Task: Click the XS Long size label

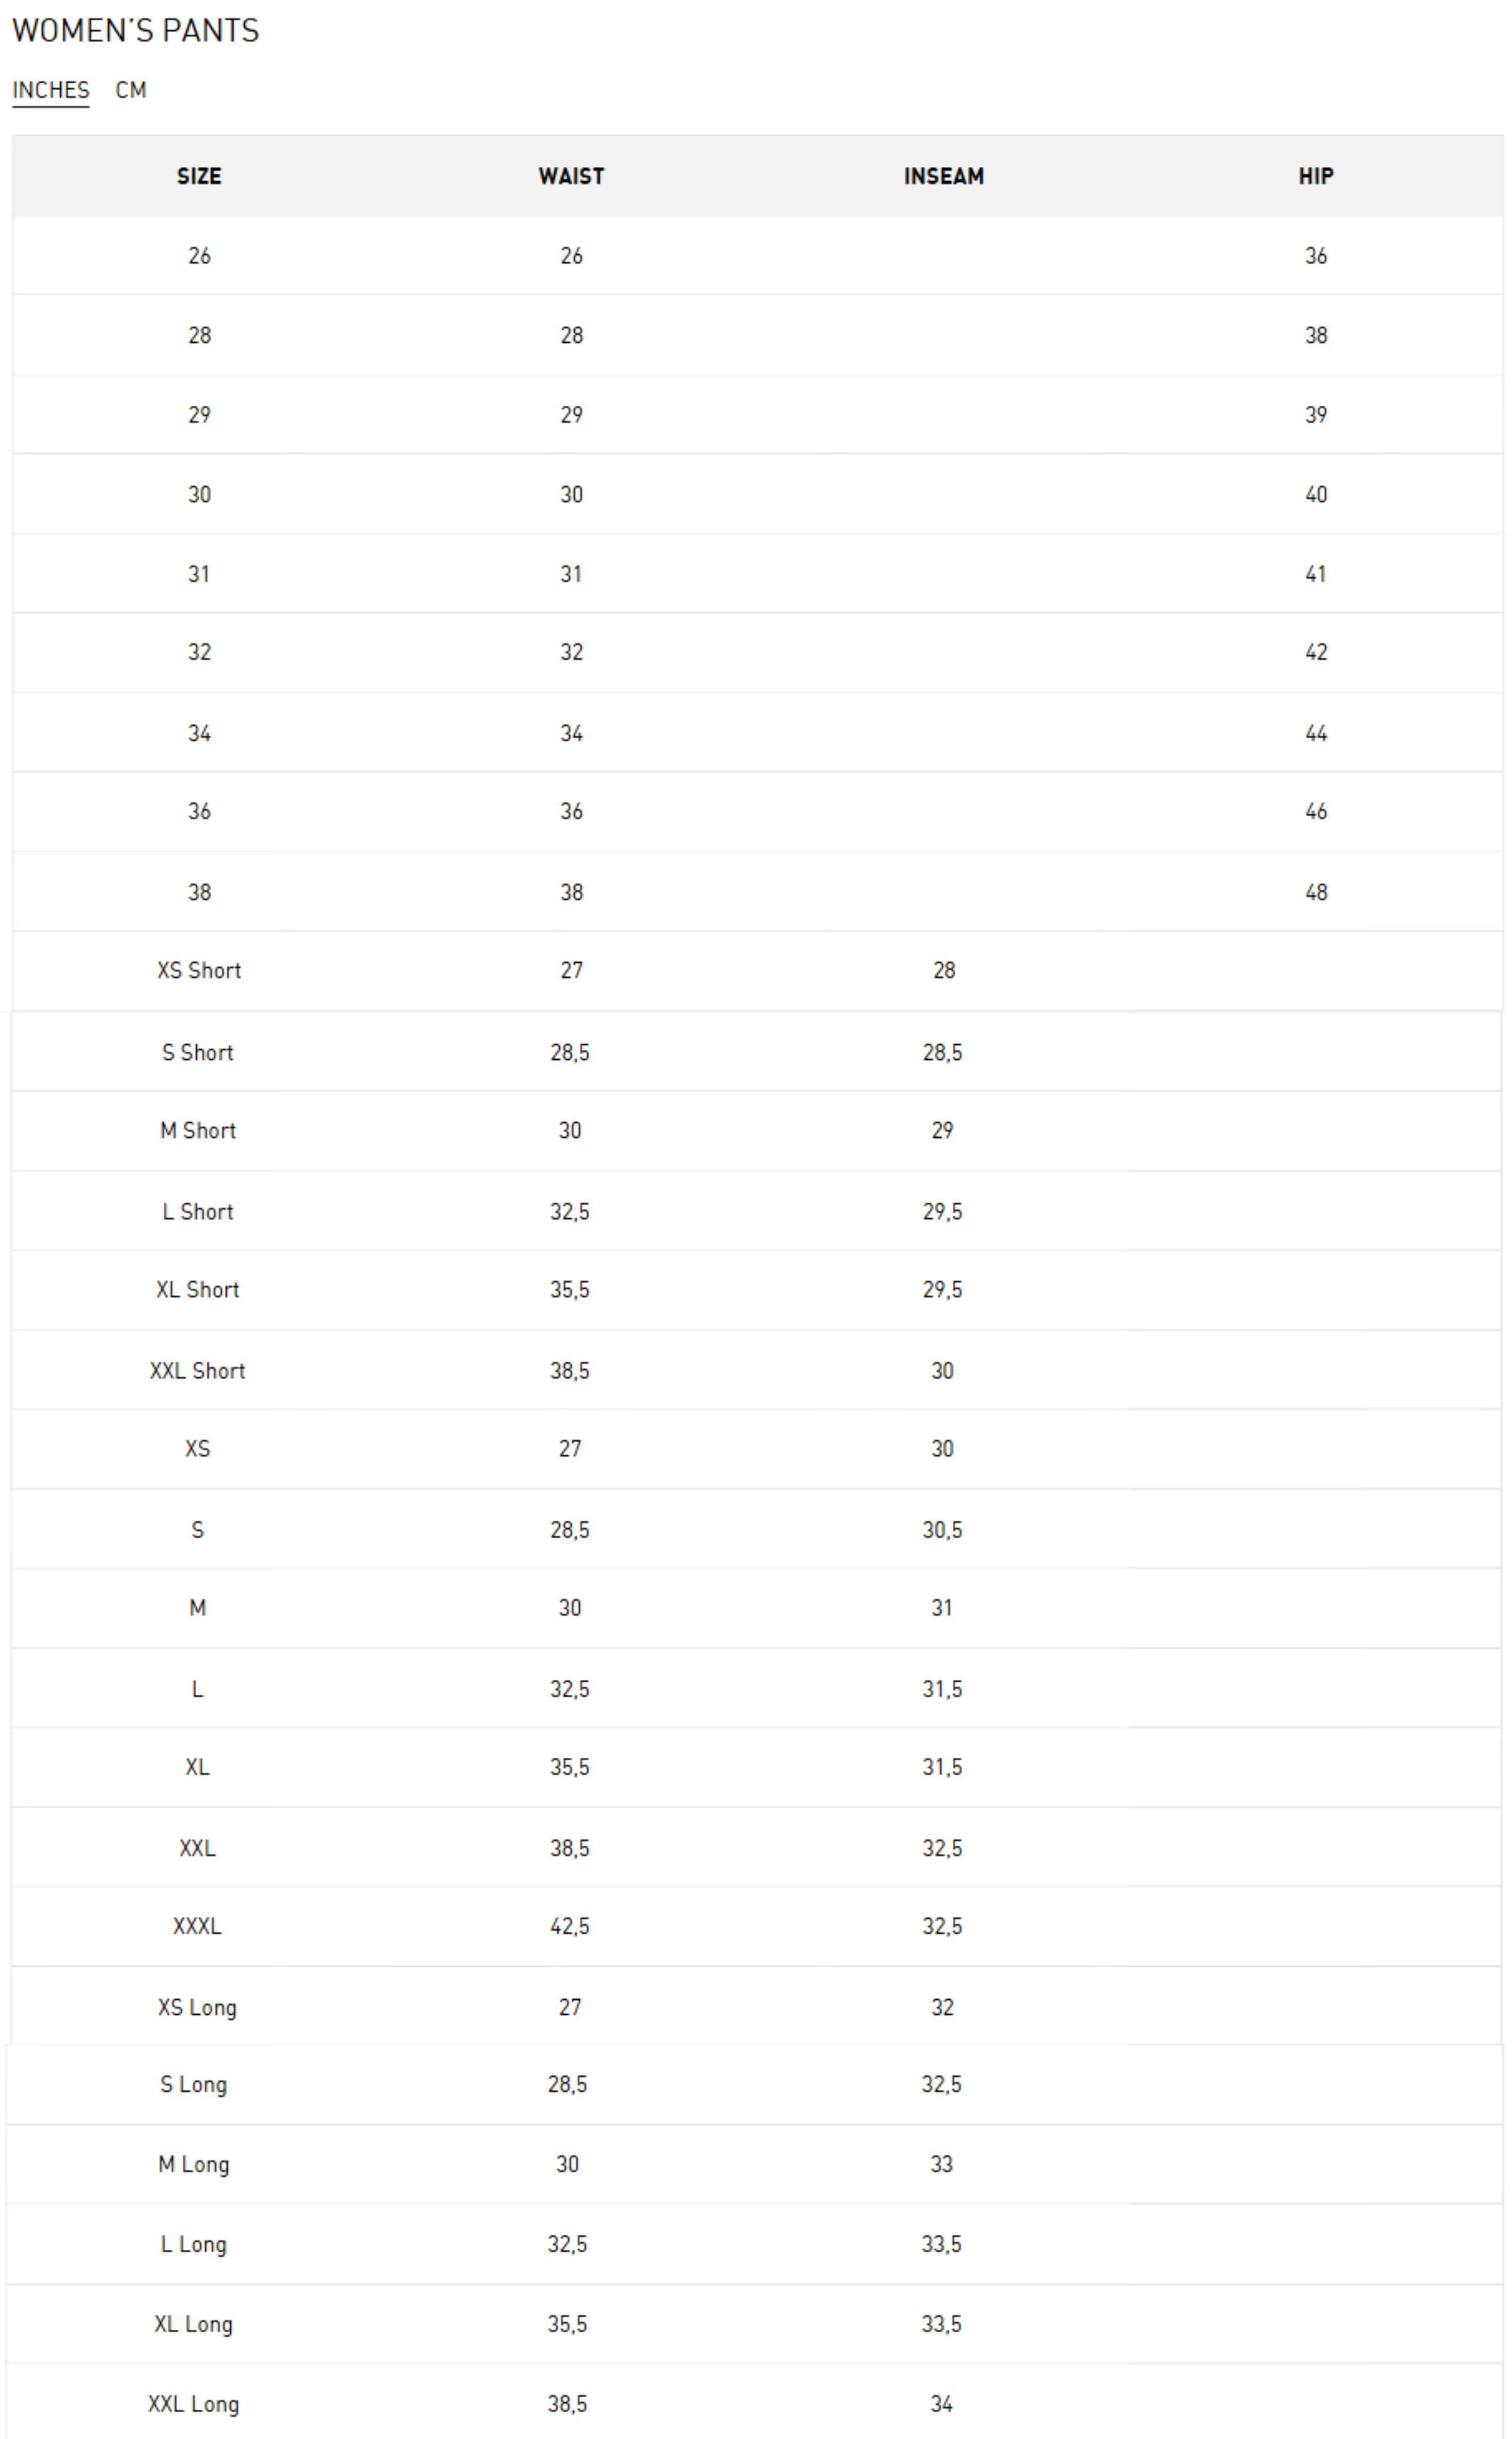Action: [x=197, y=2007]
